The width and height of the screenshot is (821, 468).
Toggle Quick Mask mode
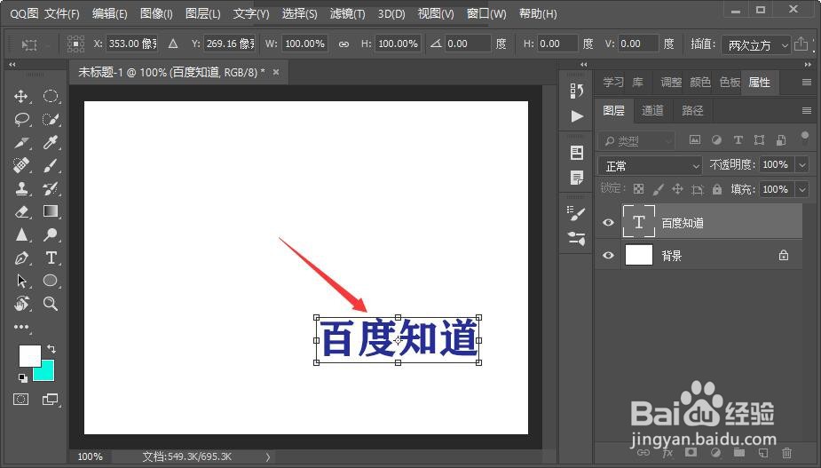click(x=21, y=400)
